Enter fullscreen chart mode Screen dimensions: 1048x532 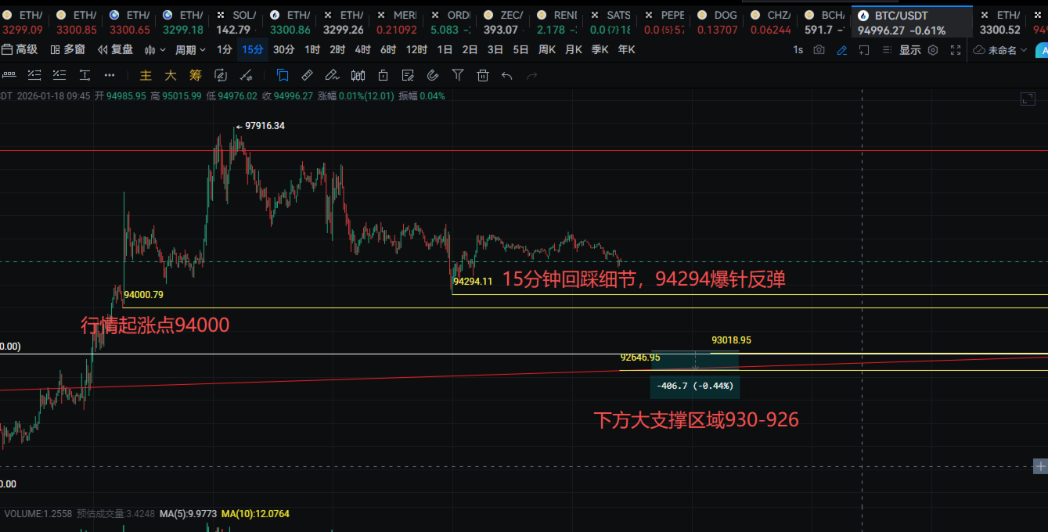[956, 49]
